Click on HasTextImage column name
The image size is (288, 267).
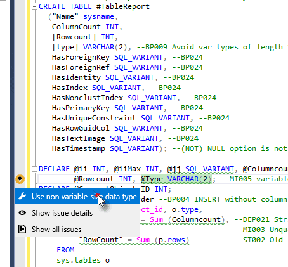79,138
